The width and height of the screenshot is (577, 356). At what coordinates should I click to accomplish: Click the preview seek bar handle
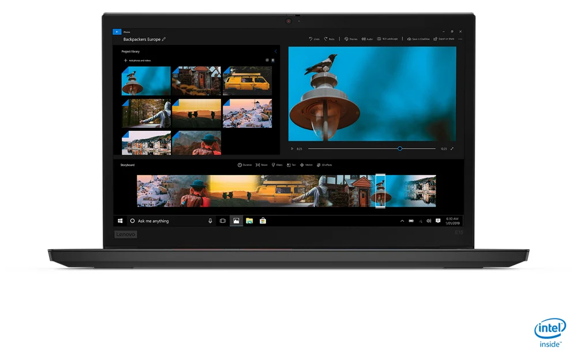[x=400, y=149]
